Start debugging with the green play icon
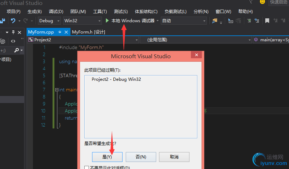This screenshot has width=289, height=169. point(107,20)
